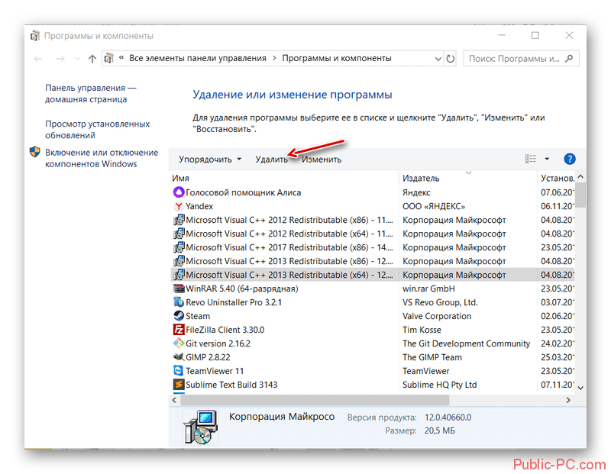This screenshot has height=474, width=611.
Task: Select the Yandex program icon
Action: 179,206
